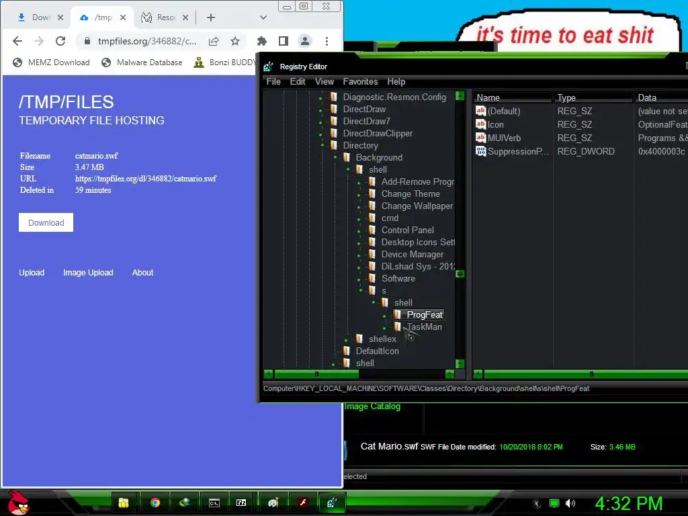Screen dimensions: 688x516
Task: Select the Icon registry value
Action: click(x=495, y=124)
